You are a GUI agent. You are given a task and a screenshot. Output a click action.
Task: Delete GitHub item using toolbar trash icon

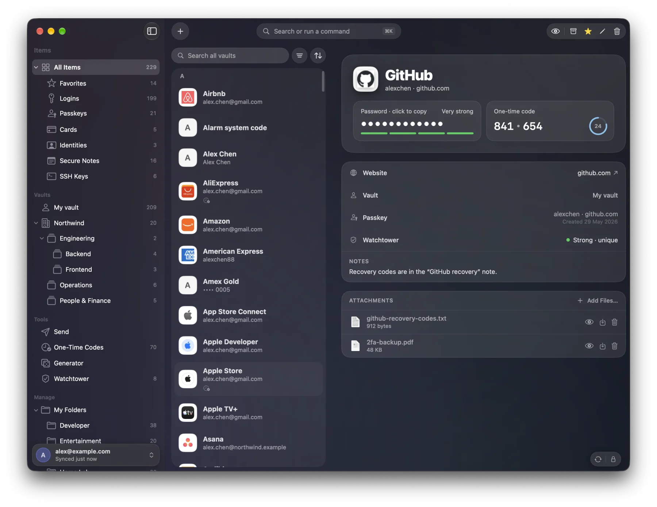pos(617,31)
